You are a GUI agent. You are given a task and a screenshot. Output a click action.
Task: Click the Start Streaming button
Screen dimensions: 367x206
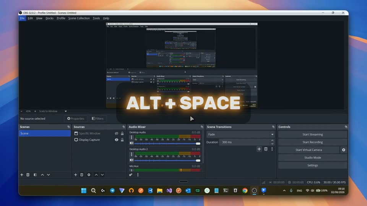(312, 134)
